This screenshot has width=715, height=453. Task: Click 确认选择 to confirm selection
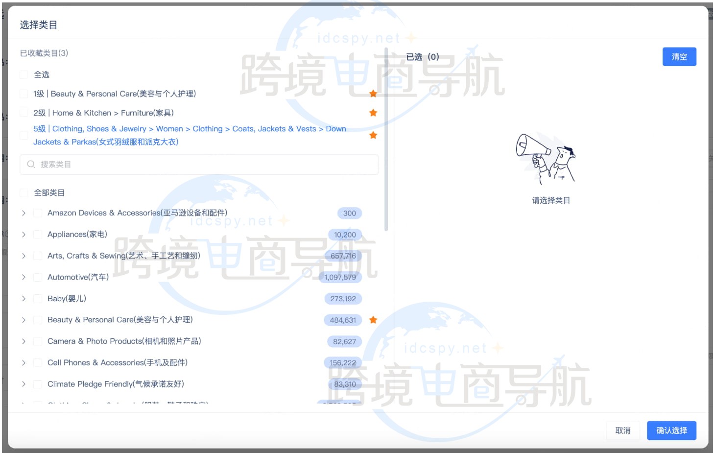click(671, 430)
